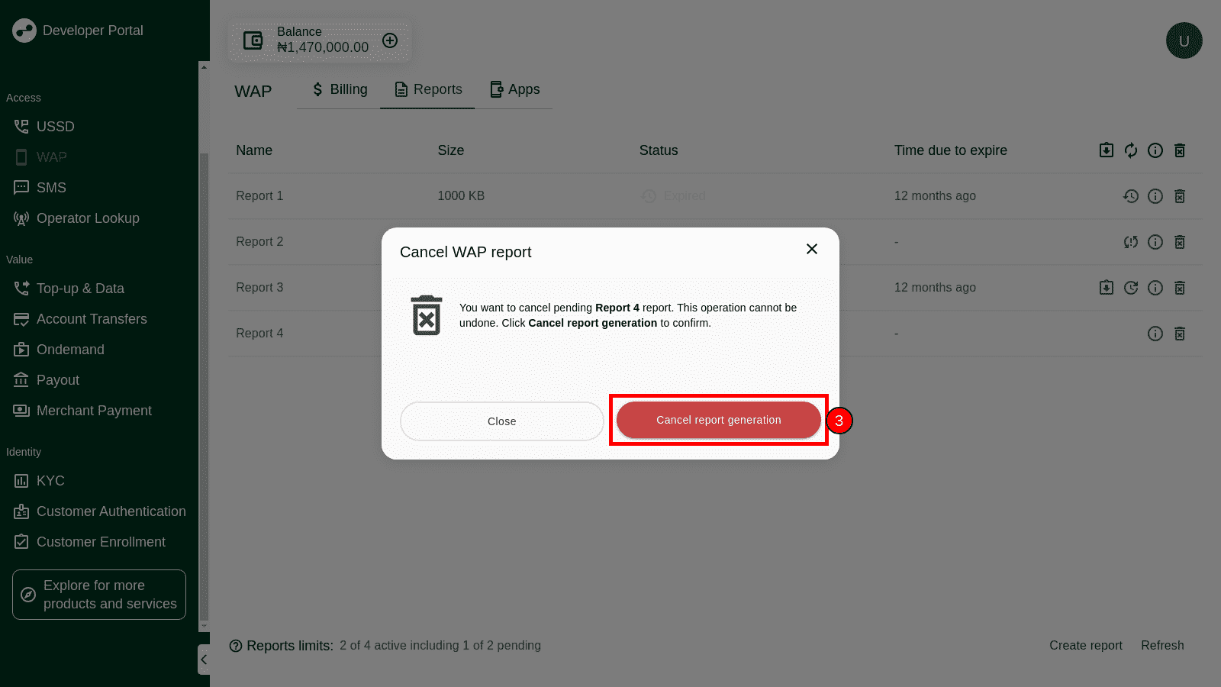The width and height of the screenshot is (1221, 687).
Task: Open user avatar menu
Action: click(x=1184, y=40)
